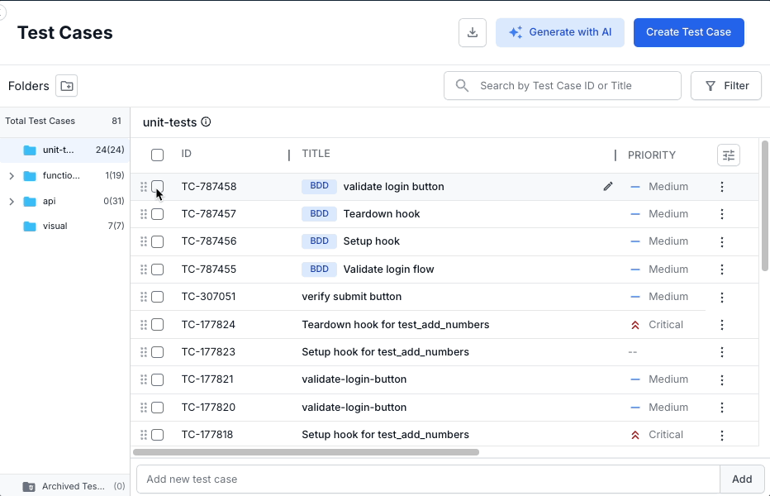The image size is (770, 496).
Task: Export test cases using the download icon
Action: point(473,32)
